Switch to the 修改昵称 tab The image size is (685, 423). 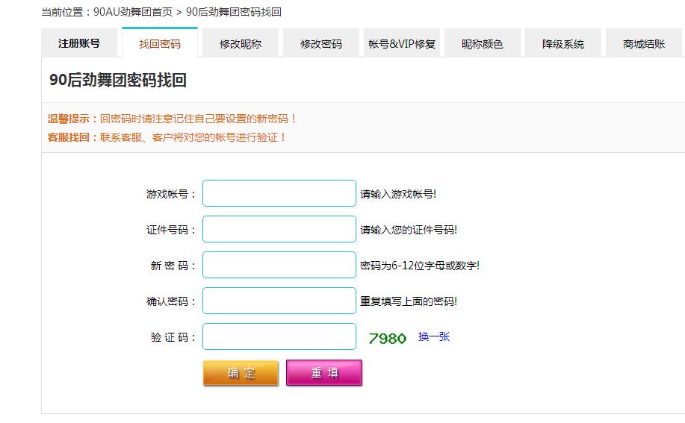point(241,43)
